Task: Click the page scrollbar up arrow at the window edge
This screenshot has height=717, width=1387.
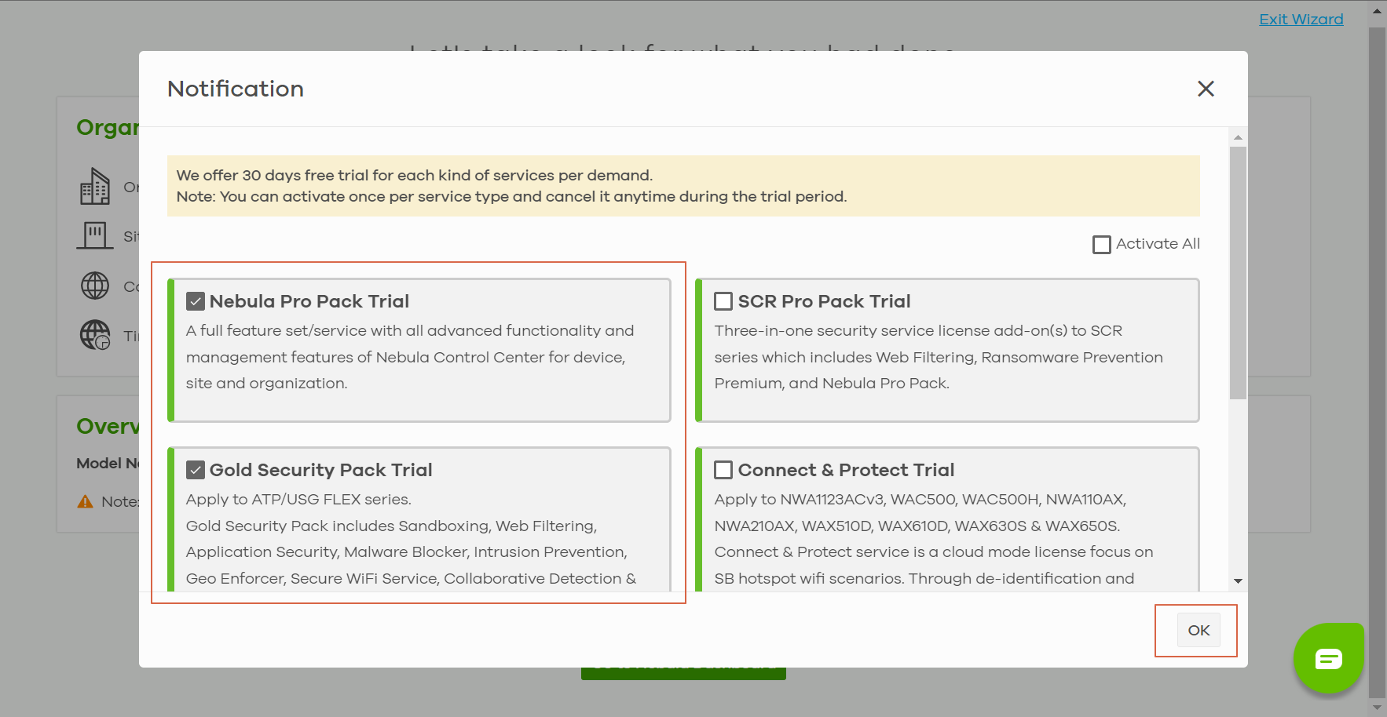Action: click(1377, 12)
